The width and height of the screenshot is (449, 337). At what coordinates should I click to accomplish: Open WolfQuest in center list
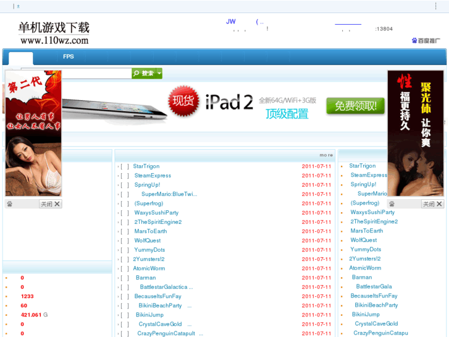(148, 241)
